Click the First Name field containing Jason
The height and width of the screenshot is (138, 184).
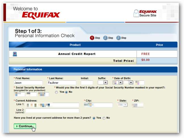click(x=28, y=83)
